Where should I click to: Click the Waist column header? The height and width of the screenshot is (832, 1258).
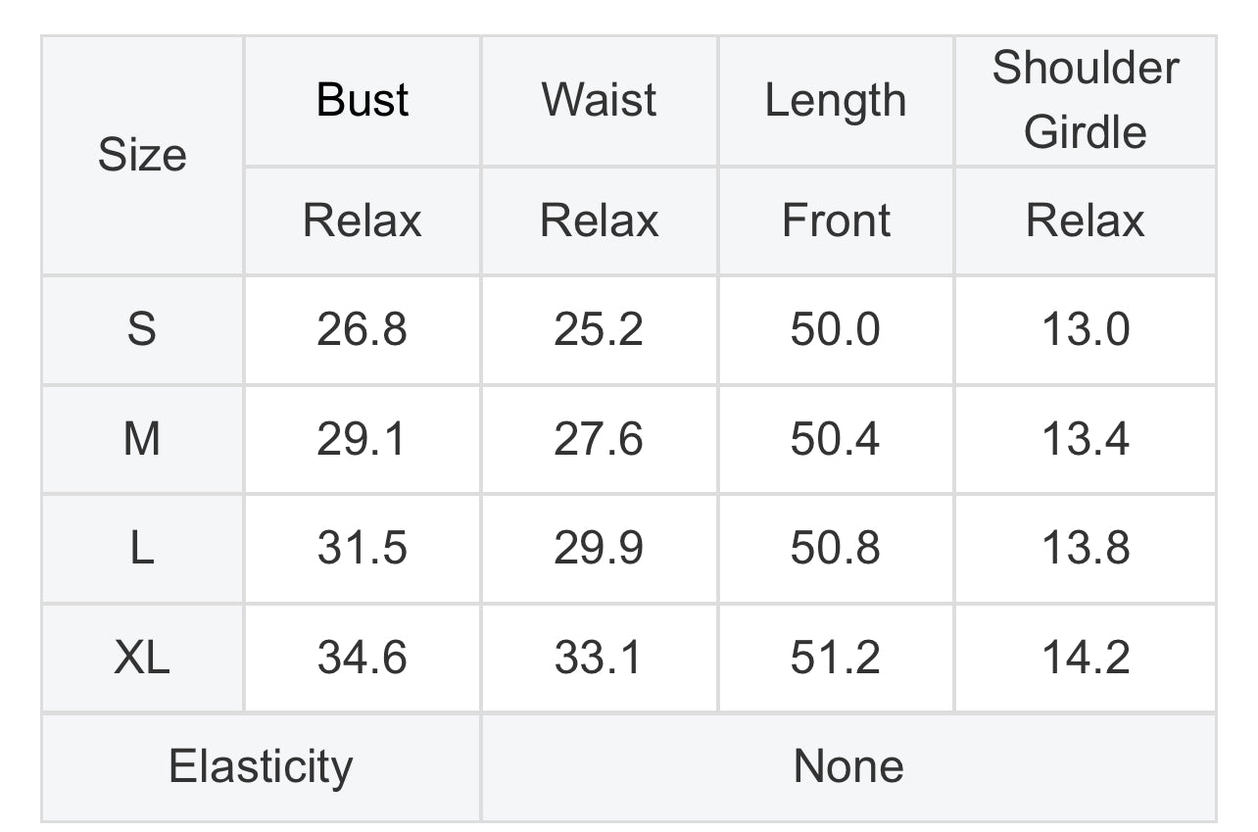pos(599,101)
